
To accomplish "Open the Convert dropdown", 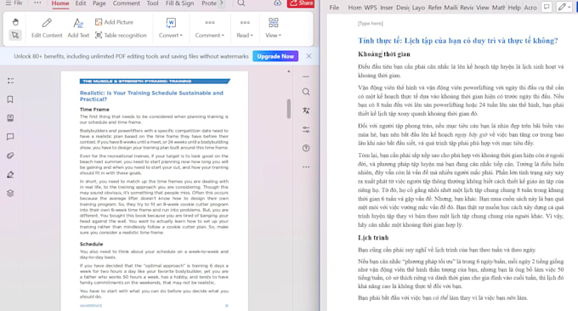I will click(171, 28).
